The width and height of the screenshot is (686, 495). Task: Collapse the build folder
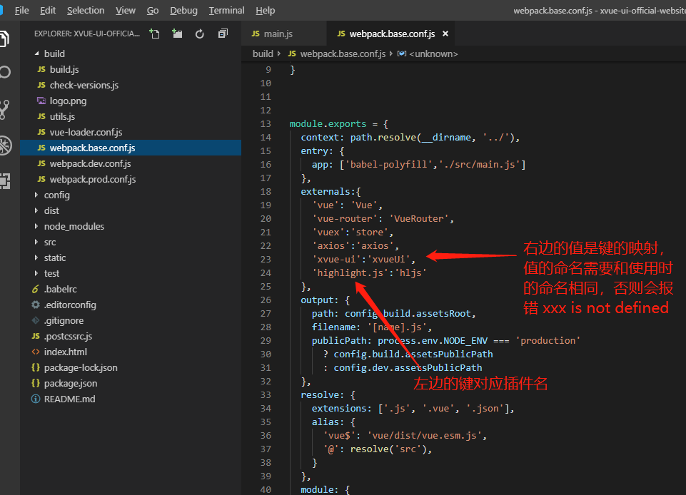[x=36, y=53]
